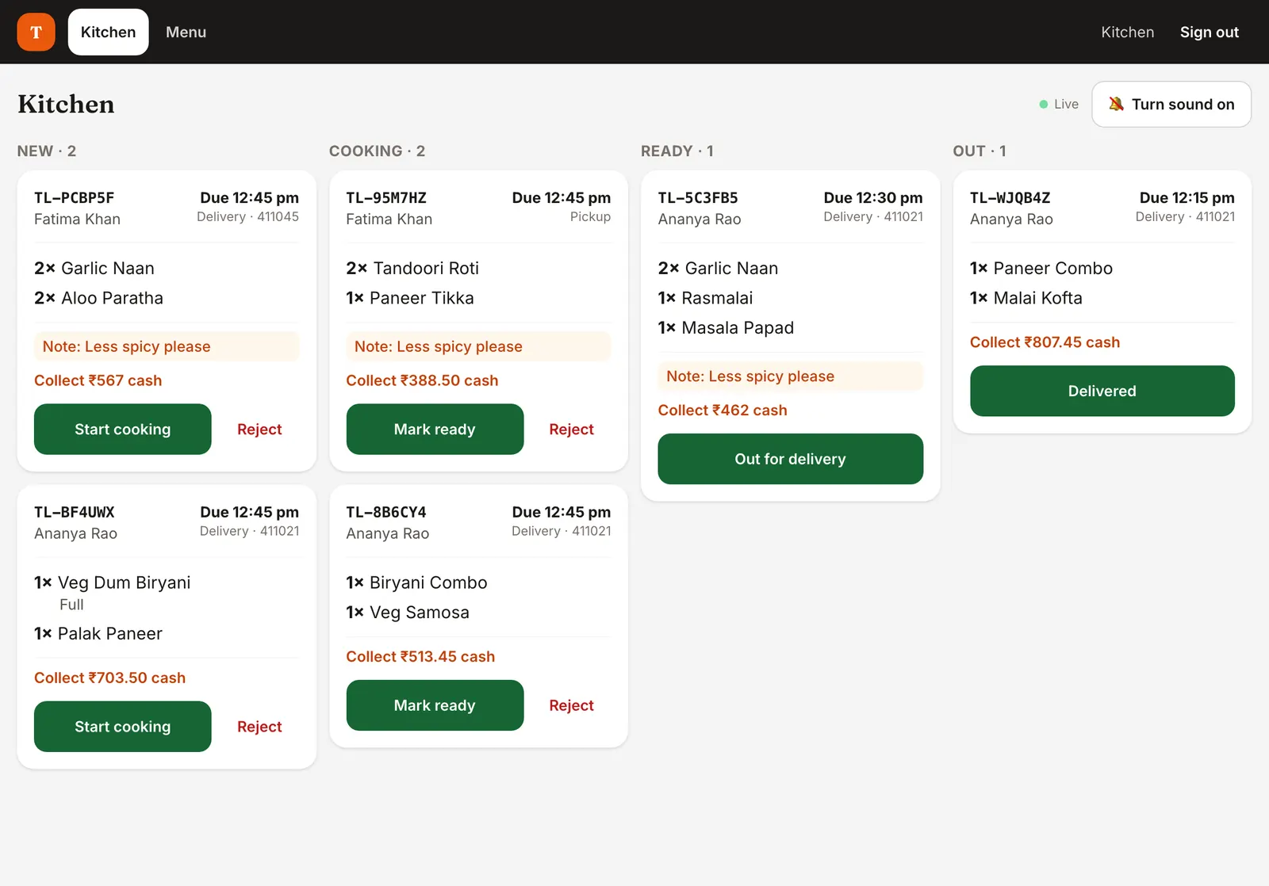Select the READY · 1 column header

point(677,151)
